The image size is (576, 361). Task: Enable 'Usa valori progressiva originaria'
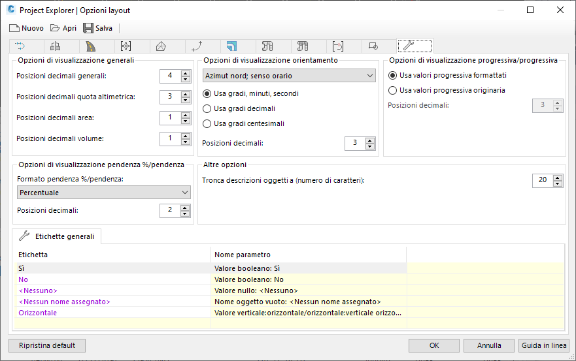393,90
